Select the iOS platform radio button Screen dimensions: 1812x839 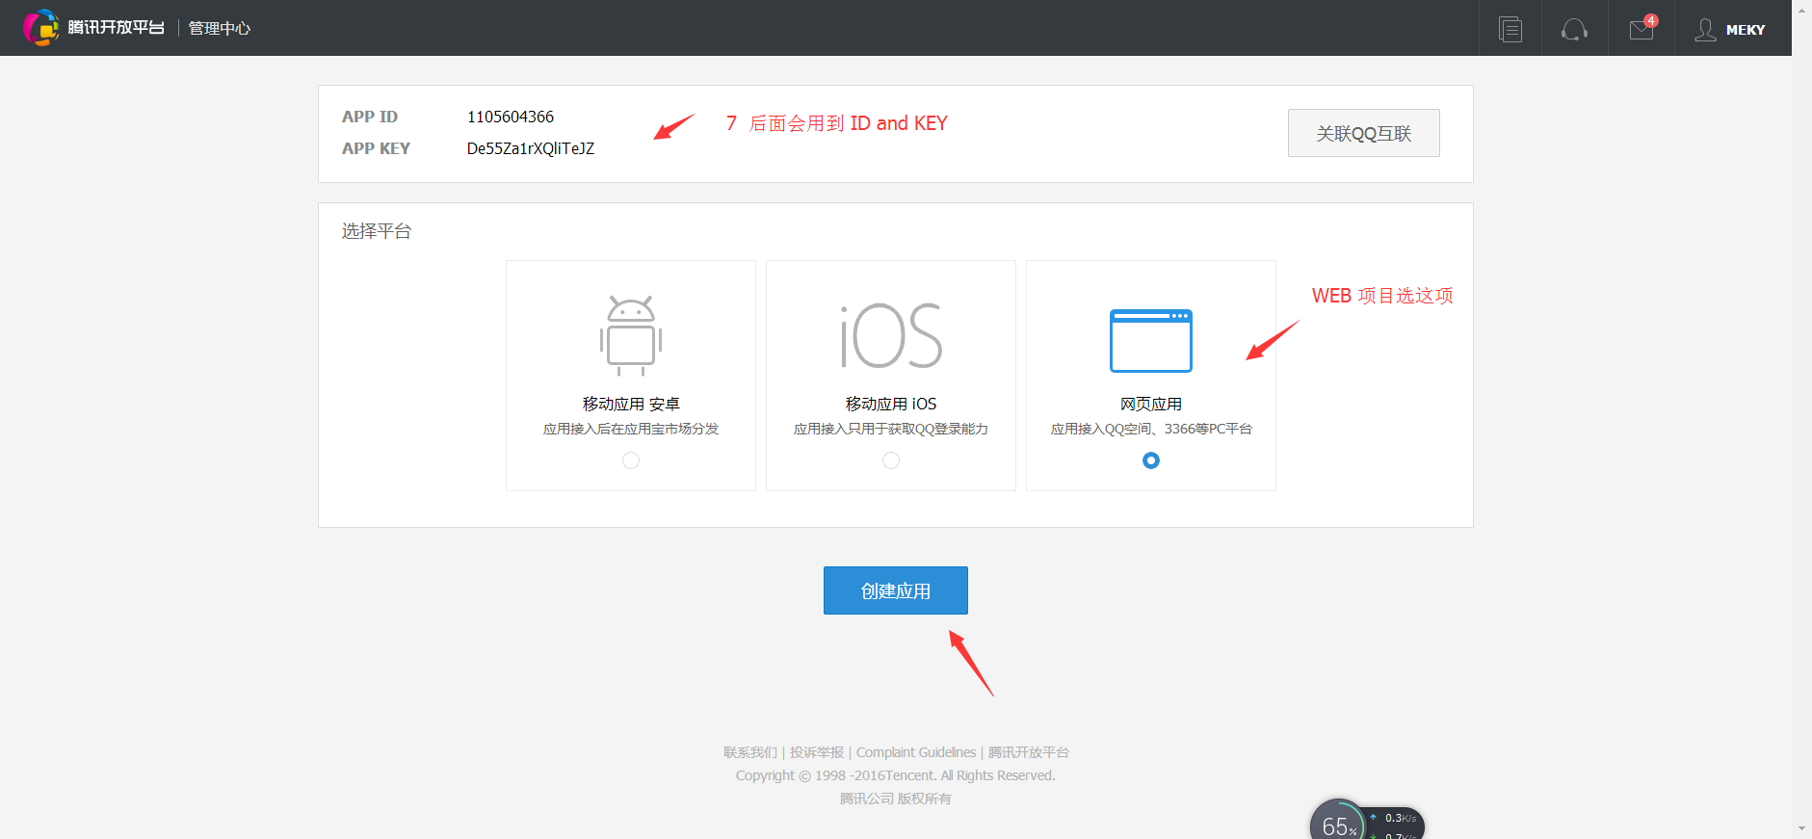pyautogui.click(x=891, y=460)
